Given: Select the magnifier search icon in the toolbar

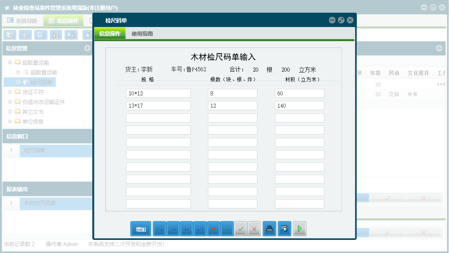Looking at the screenshot, I should coord(10,35).
